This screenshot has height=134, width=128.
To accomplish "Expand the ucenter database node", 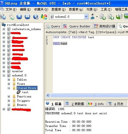I will tap(4, 71).
